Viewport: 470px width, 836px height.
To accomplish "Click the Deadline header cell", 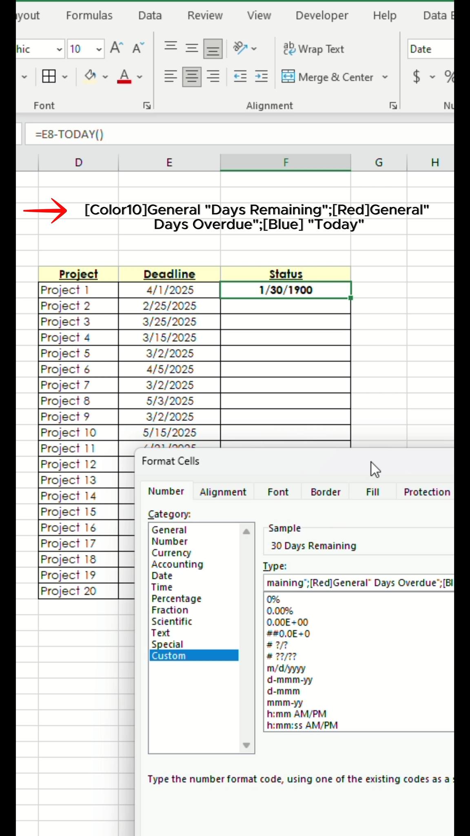I will (x=169, y=274).
